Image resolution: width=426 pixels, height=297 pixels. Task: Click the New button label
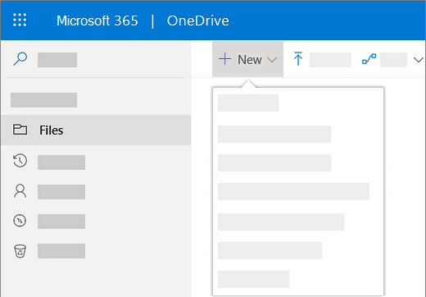coord(250,60)
